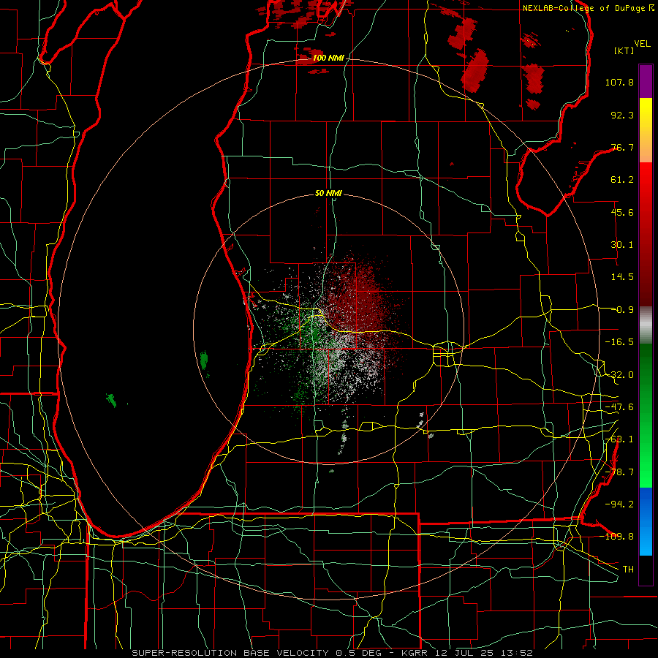Click the -63.1 velocity scale value
This screenshot has width=658, height=658.
click(619, 439)
